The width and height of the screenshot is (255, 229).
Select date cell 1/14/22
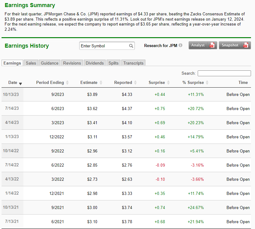[12, 193]
